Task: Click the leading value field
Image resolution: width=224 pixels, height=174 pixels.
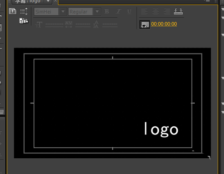Action: point(110,25)
